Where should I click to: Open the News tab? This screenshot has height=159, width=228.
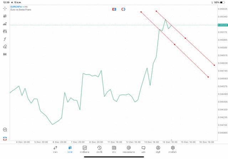pyautogui.click(x=114, y=149)
